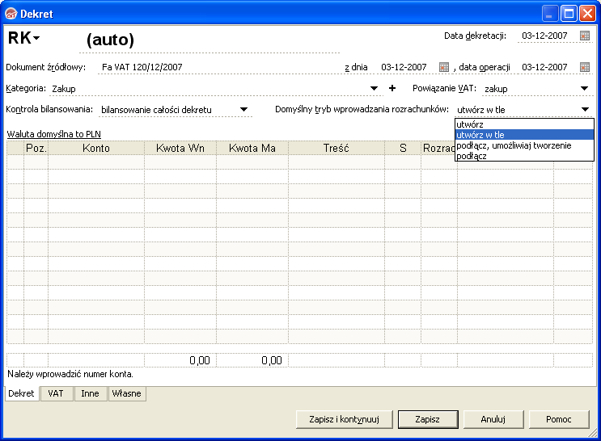Expand the Kategoria dropdown arrow

tap(374, 88)
